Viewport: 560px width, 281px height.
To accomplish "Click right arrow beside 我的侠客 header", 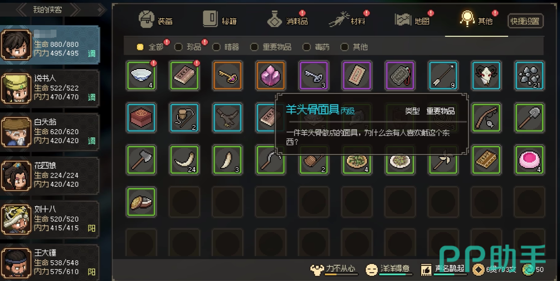I will pos(76,9).
